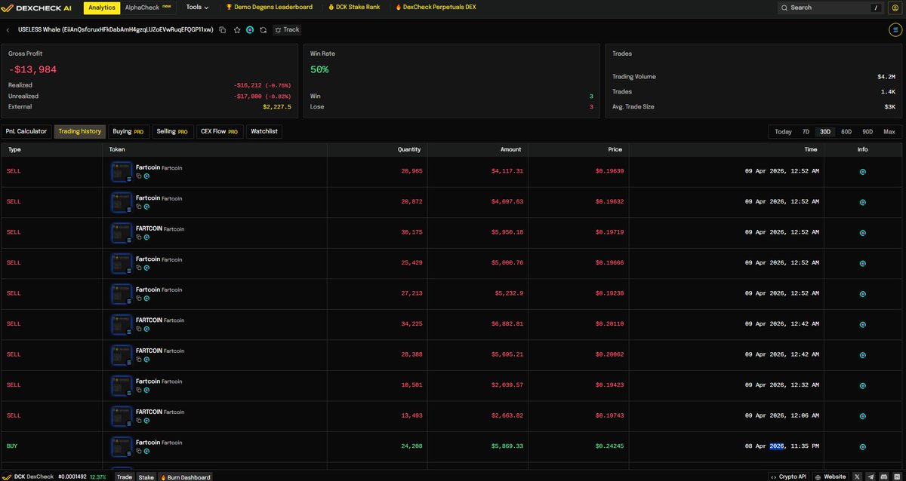This screenshot has width=906, height=481.
Task: Open info icon for the BUY row
Action: click(x=862, y=446)
